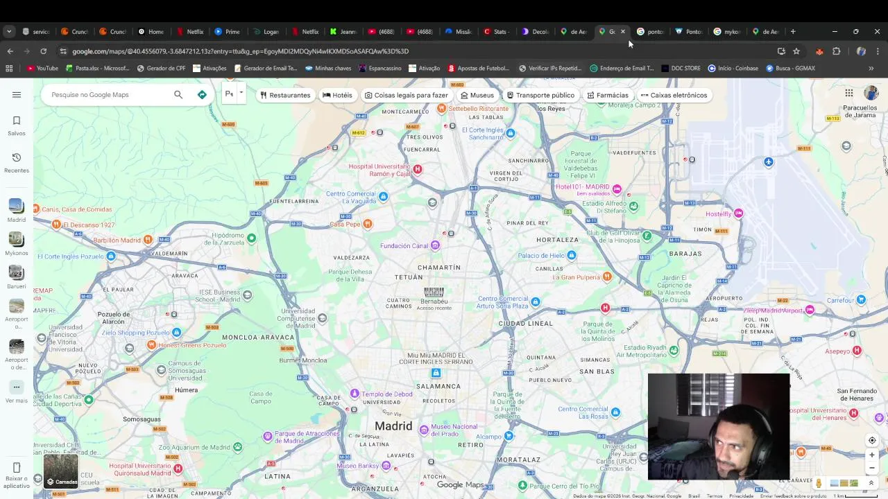
Task: Click the Templo de Debod marker
Action: coord(355,394)
